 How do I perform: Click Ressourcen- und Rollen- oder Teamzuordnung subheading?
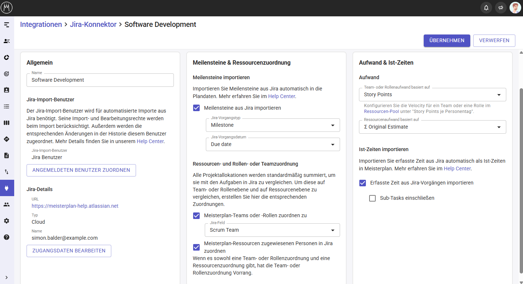245,164
